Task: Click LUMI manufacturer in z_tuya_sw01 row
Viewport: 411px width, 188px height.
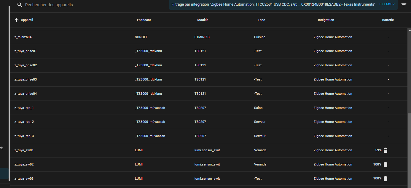Action: 138,150
